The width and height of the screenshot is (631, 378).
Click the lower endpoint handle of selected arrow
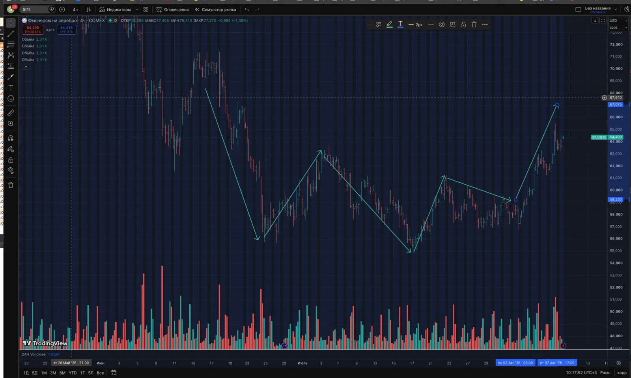pos(515,200)
